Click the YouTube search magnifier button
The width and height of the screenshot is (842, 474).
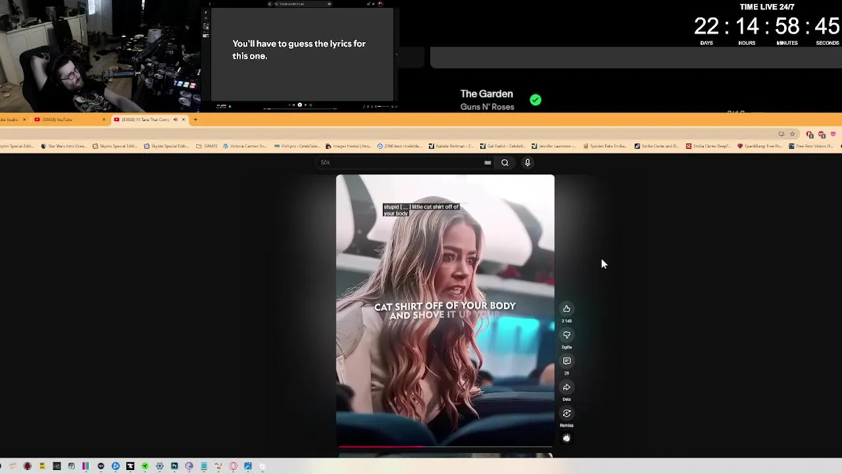pos(505,163)
